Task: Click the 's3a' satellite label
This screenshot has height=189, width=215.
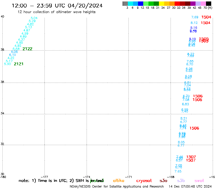Action: pos(163,181)
